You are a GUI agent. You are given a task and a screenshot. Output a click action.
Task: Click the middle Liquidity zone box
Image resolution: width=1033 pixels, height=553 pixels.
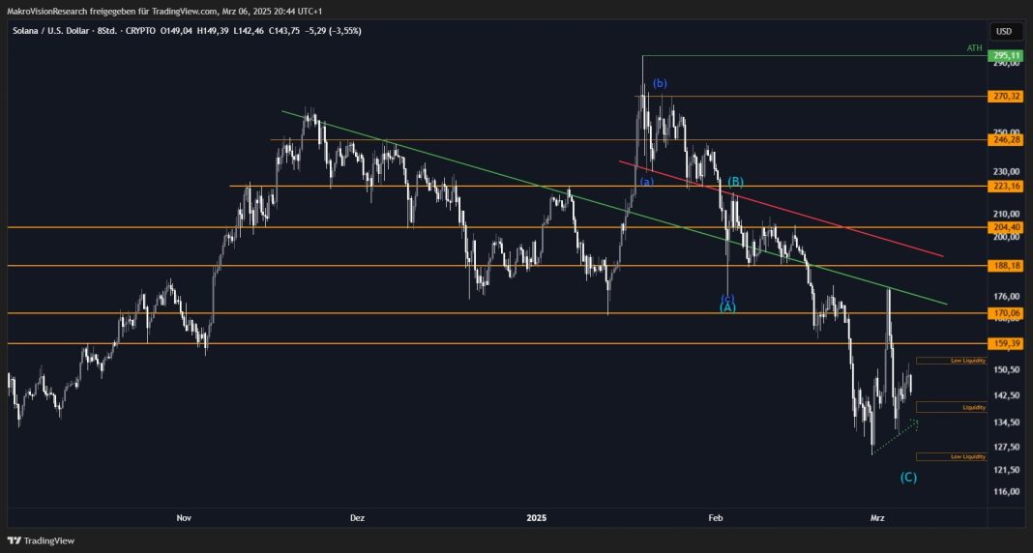click(951, 407)
